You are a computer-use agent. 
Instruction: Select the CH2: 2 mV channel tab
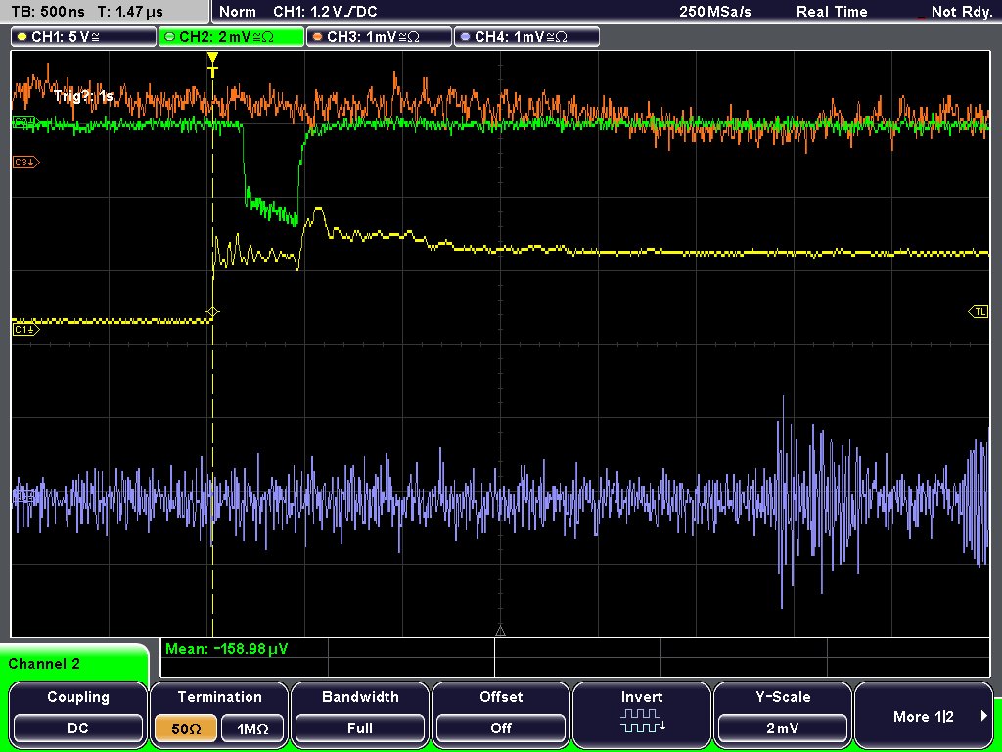pos(231,36)
